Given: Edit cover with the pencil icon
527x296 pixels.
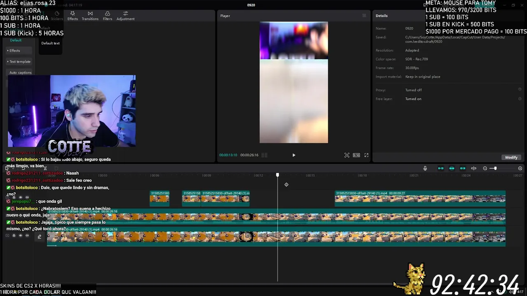Looking at the screenshot, I should pos(40,236).
